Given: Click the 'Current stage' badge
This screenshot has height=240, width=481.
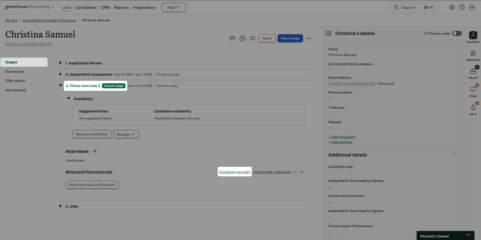Looking at the screenshot, I should tap(114, 86).
